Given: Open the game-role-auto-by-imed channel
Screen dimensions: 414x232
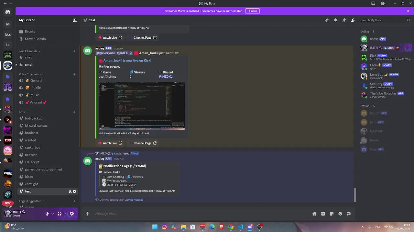Looking at the screenshot, I should pyautogui.click(x=47, y=169).
